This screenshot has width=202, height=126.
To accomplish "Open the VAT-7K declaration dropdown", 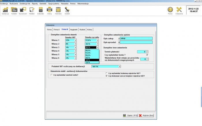I will pos(120,66).
